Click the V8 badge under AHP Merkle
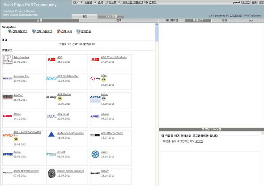The height and width of the screenshot is (186, 264). pos(60,98)
